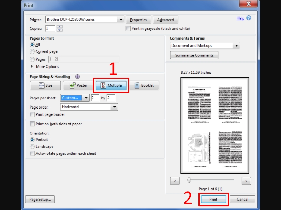
Task: Enable Print in grayscale checkbox
Action: pyautogui.click(x=128, y=29)
